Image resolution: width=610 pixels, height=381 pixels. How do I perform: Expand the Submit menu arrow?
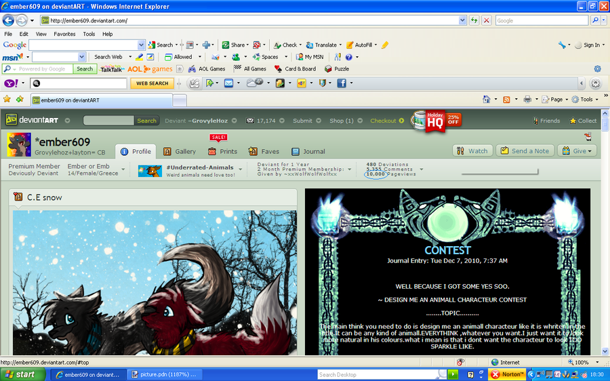point(319,121)
